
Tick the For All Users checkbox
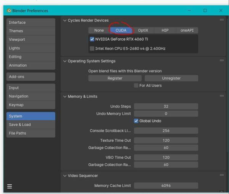coord(136,85)
